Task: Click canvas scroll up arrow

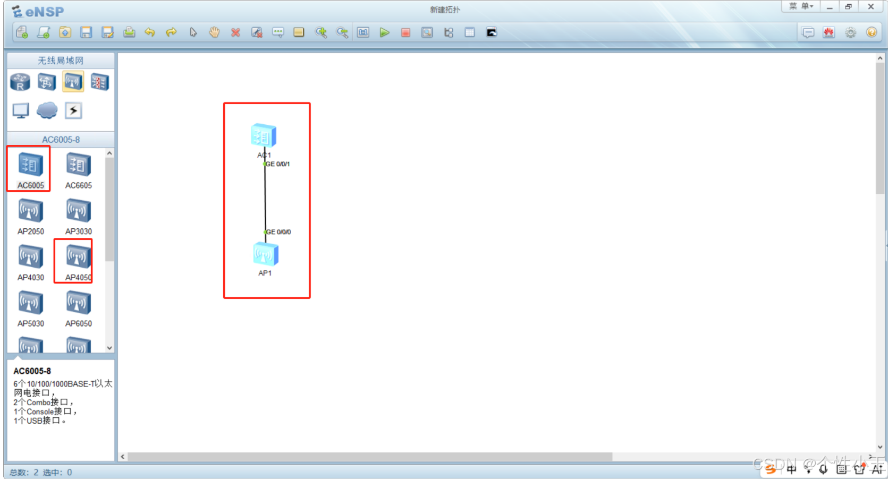Action: point(880,58)
